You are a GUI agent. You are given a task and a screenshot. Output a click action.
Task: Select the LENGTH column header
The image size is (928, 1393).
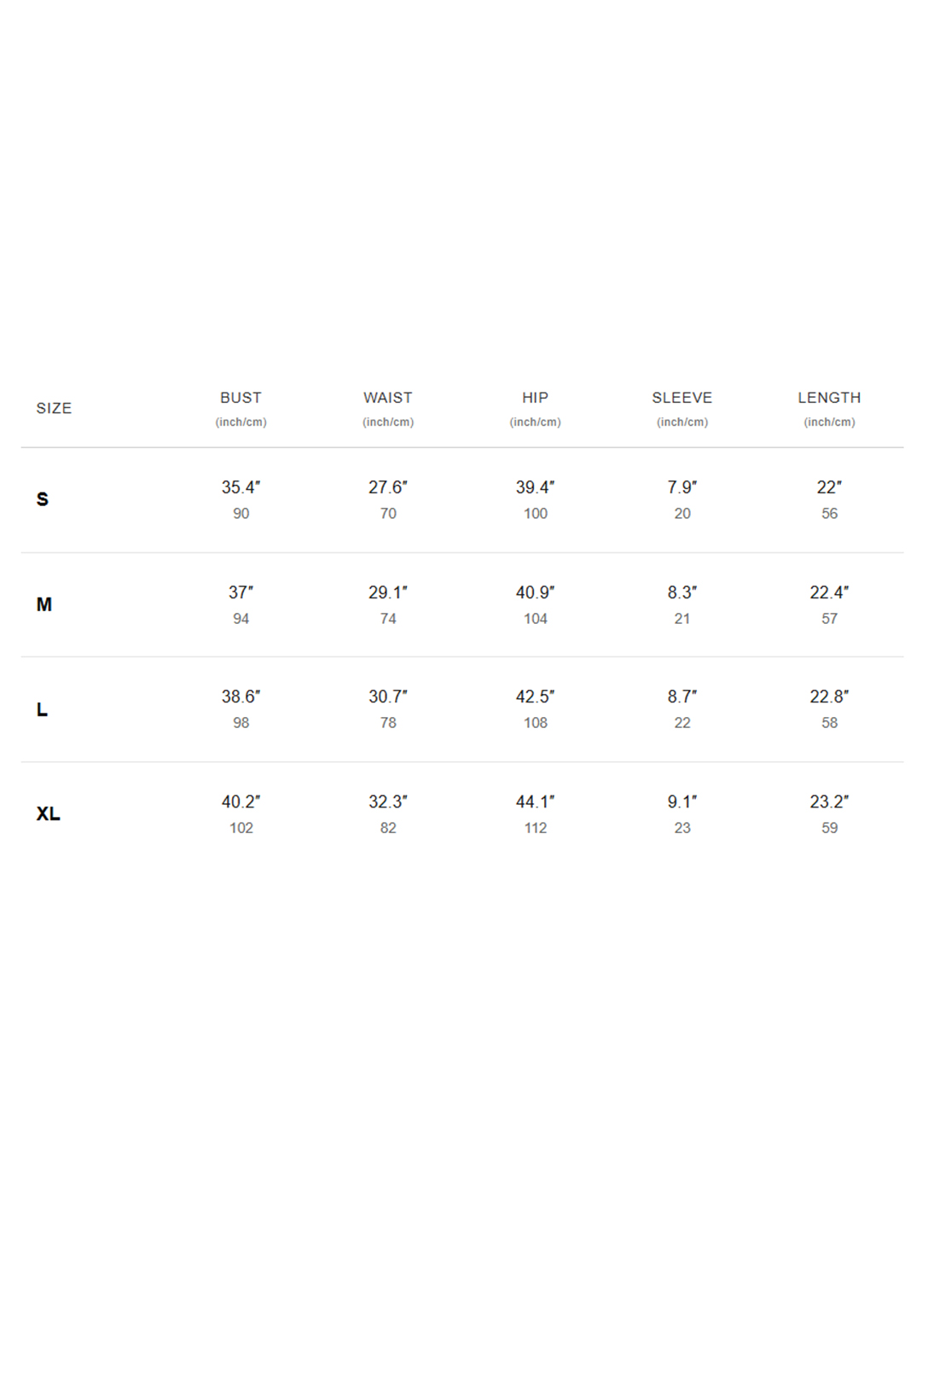click(x=829, y=398)
